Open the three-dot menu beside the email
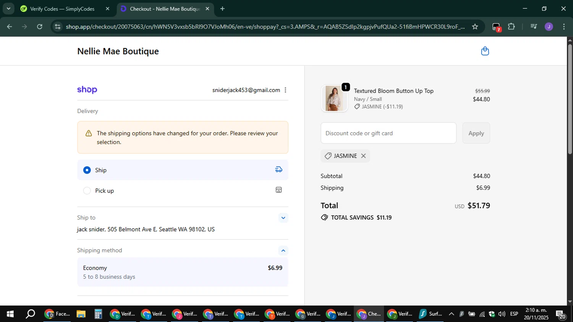This screenshot has width=573, height=322. [x=285, y=90]
